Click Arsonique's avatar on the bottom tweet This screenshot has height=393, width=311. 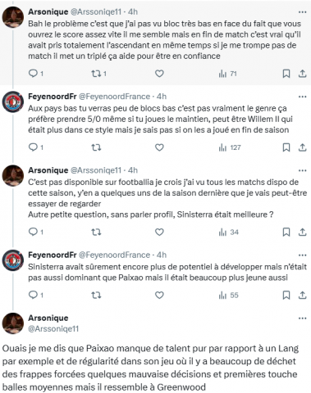pos(13,323)
